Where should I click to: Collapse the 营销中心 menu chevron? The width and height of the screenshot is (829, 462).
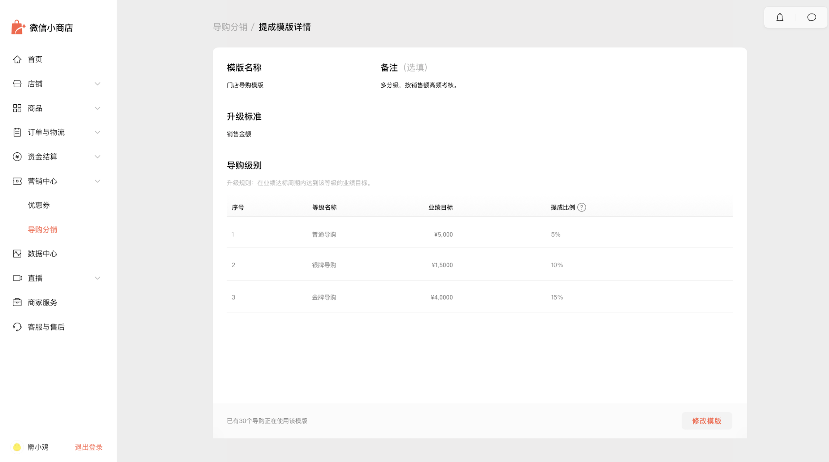[98, 181]
